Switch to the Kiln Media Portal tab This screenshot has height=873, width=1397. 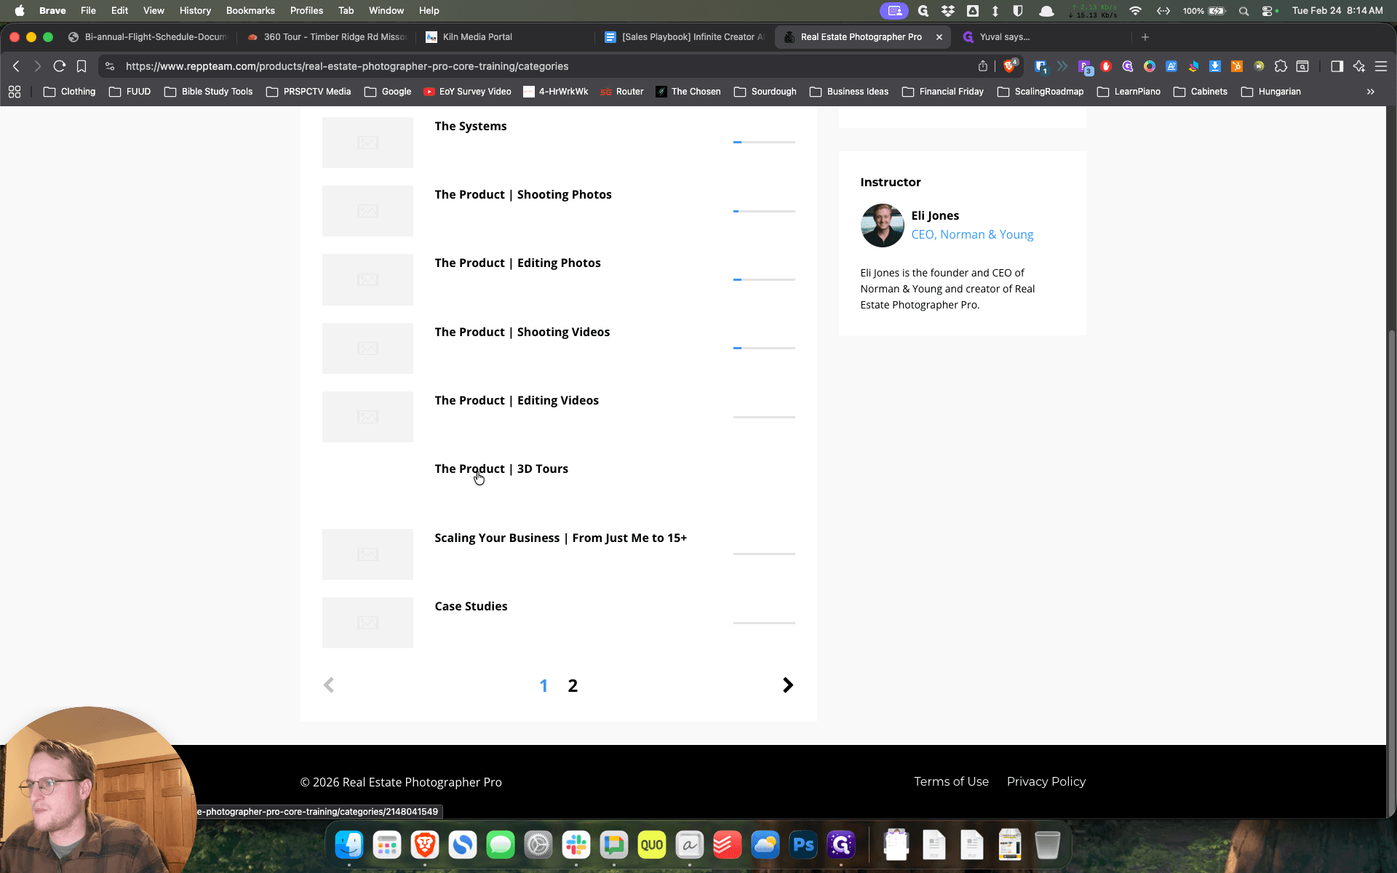(477, 37)
